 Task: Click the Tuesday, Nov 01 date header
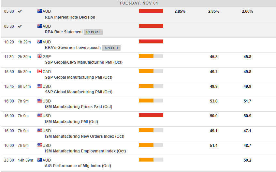[x=139, y=3]
